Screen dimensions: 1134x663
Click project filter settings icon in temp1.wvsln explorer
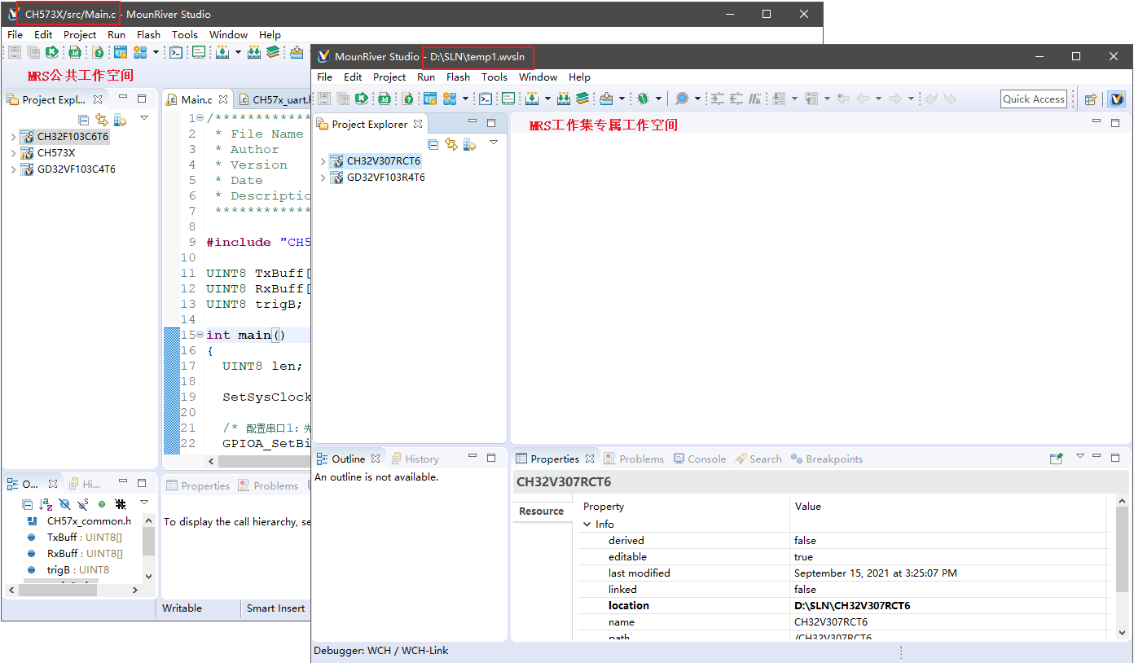(469, 144)
